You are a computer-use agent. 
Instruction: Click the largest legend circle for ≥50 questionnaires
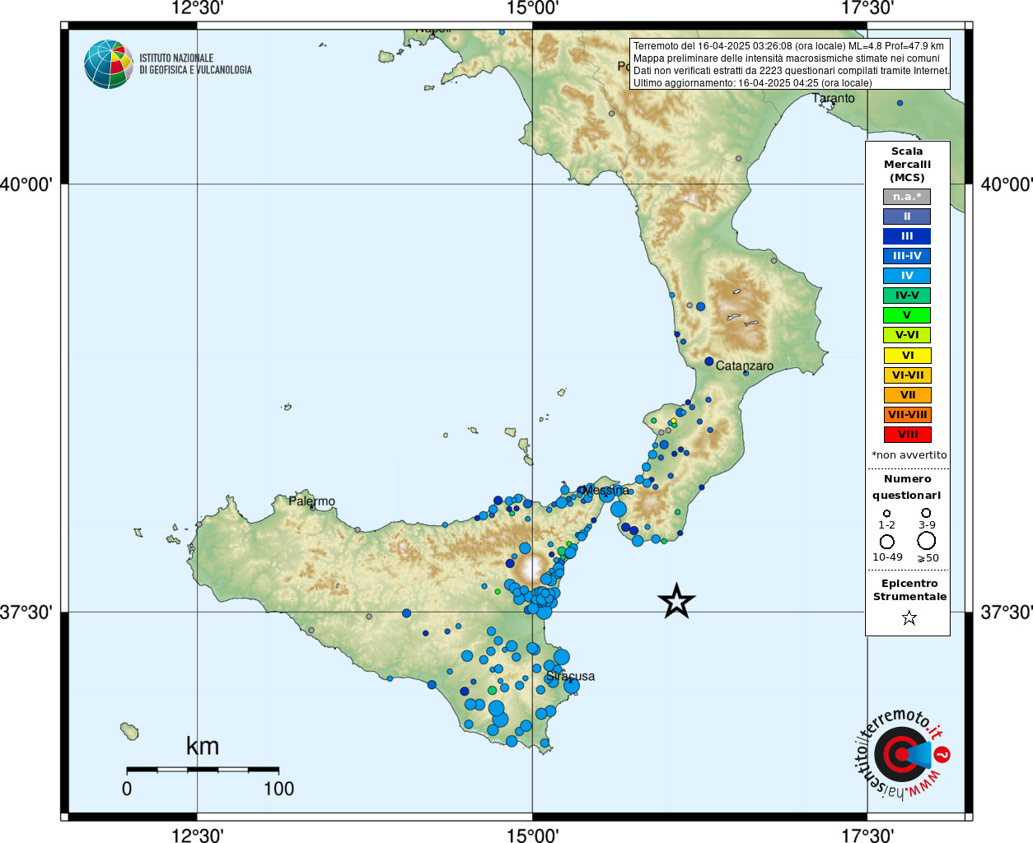point(927,541)
